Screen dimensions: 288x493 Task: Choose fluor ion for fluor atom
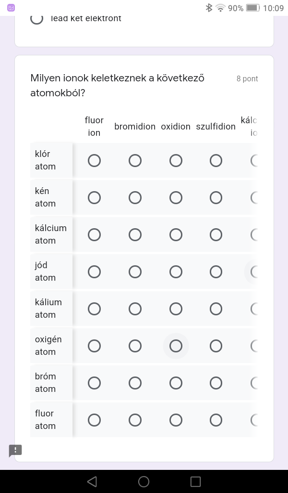tap(94, 420)
